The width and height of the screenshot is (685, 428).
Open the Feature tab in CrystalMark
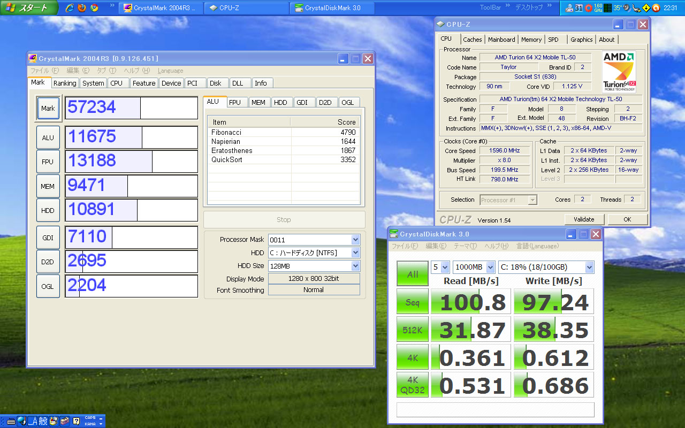tap(144, 83)
